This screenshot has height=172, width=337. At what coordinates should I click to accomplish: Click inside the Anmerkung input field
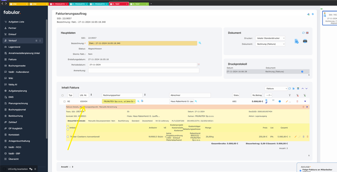(143, 70)
